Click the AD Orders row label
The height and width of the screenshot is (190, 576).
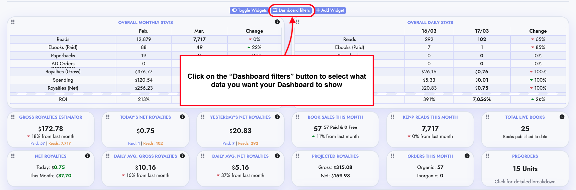pyautogui.click(x=63, y=64)
